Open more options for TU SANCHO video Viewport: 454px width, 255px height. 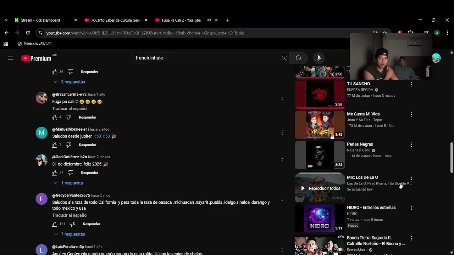coord(411,84)
